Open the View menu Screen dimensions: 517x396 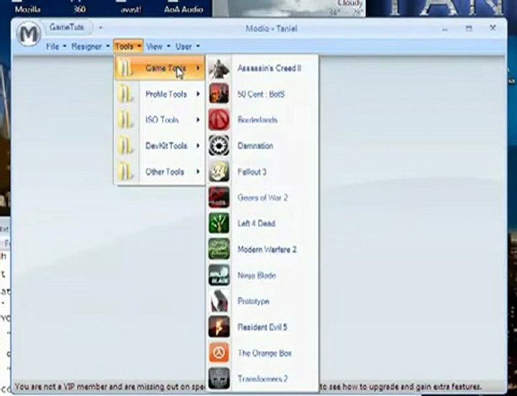(x=157, y=46)
